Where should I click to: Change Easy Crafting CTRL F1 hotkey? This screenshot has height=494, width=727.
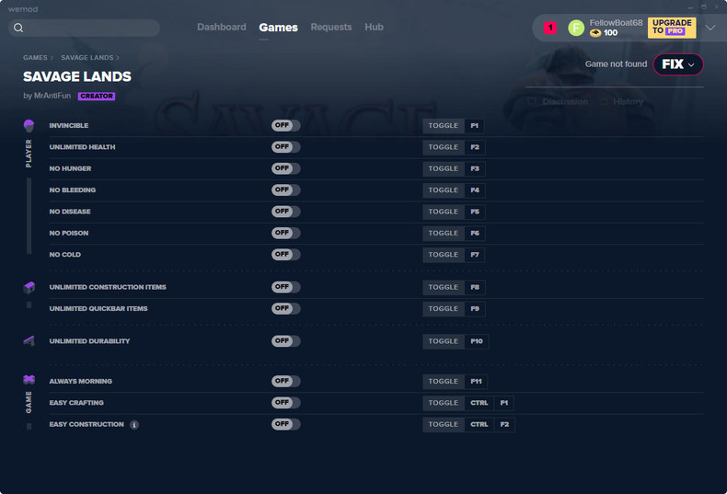coord(489,403)
